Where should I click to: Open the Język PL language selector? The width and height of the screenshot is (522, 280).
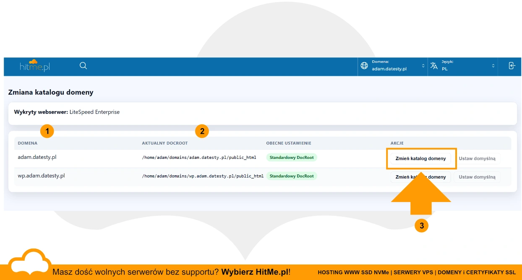pos(463,66)
